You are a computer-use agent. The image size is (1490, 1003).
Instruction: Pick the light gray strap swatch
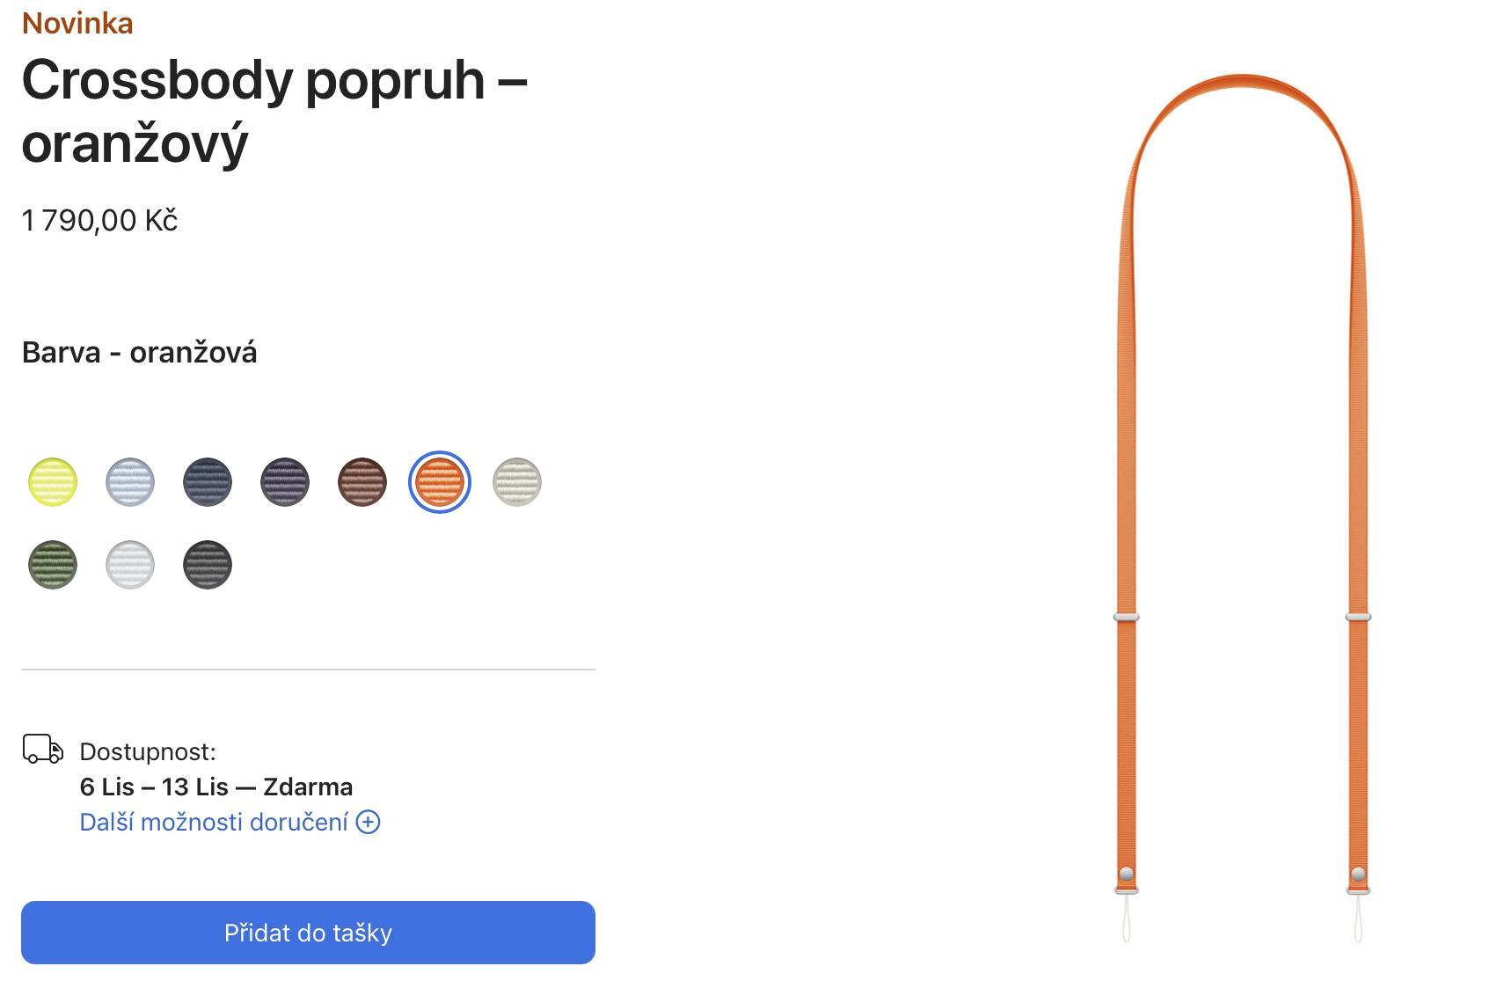click(130, 565)
